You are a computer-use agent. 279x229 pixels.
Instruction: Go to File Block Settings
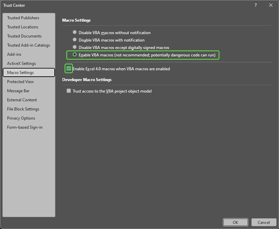23,109
